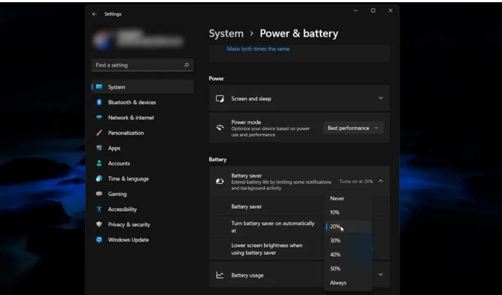This screenshot has height=295, width=502.
Task: Maximize the Settings window
Action: click(373, 10)
